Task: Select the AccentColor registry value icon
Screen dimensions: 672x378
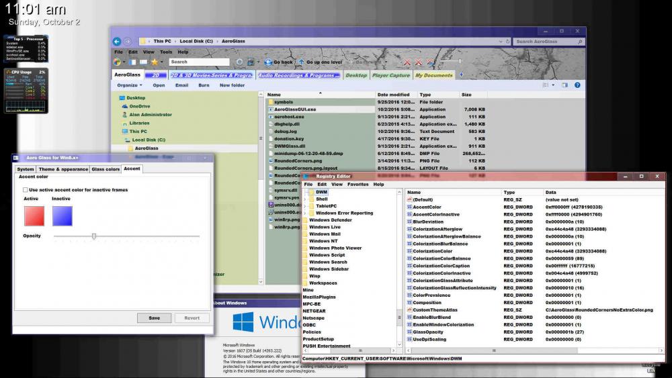Action: pos(409,207)
